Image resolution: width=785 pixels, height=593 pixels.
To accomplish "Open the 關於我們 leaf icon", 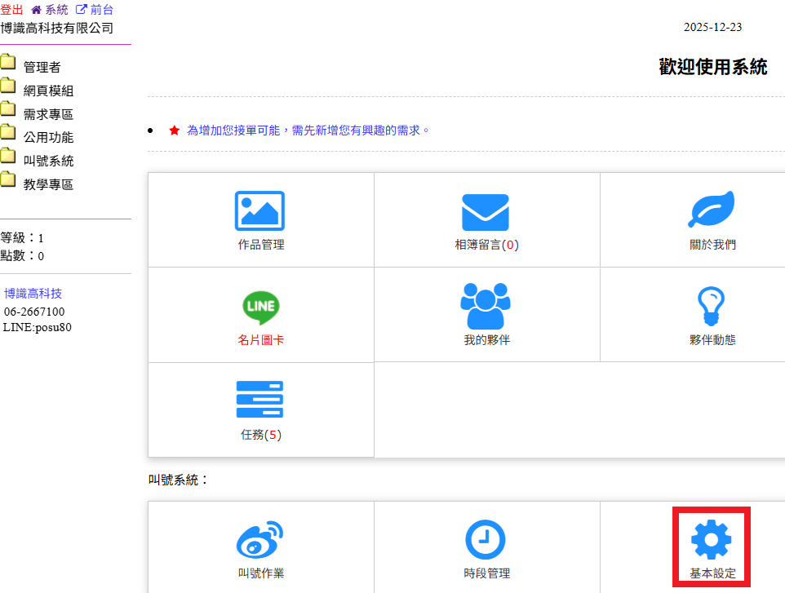I will tap(712, 210).
